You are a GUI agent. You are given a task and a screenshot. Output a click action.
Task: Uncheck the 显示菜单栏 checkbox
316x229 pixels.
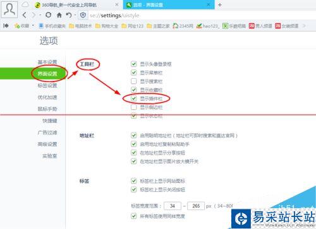point(134,73)
